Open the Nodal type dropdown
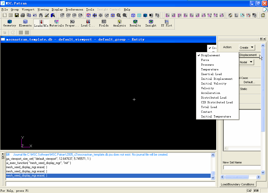The width and height of the screenshot is (268, 193). coord(246,62)
